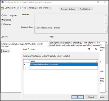Click the Value column sort arrow

96,61
